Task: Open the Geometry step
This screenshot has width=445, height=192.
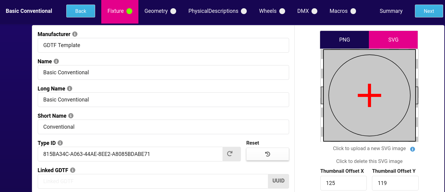Action: coord(160,11)
